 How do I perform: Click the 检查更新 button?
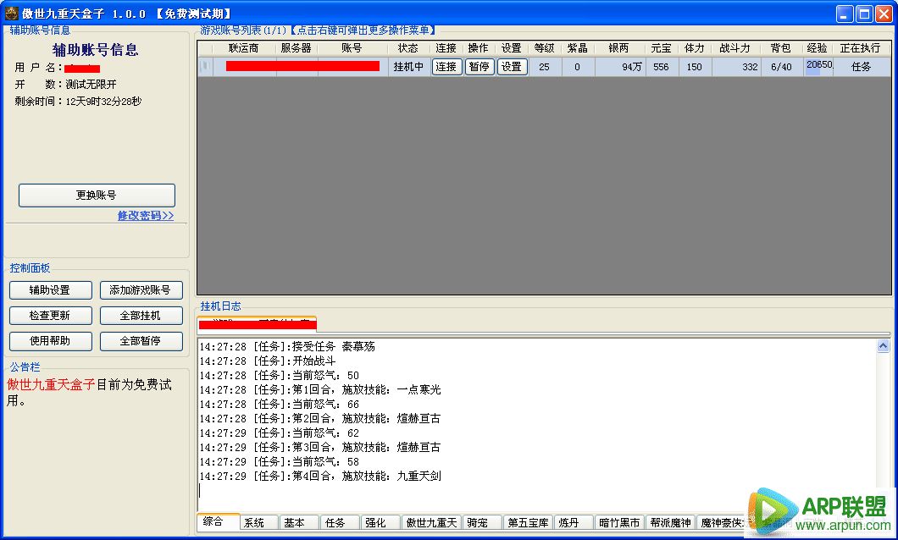click(50, 315)
